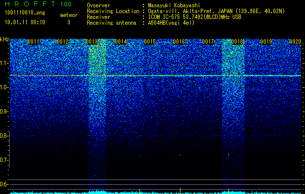This screenshot has width=305, height=194.
Task: Click the meteor count value 3
Action: [x=69, y=22]
